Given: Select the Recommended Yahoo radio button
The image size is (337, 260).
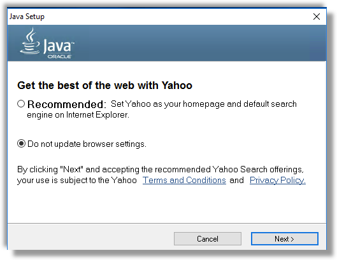Looking at the screenshot, I should pyautogui.click(x=21, y=104).
